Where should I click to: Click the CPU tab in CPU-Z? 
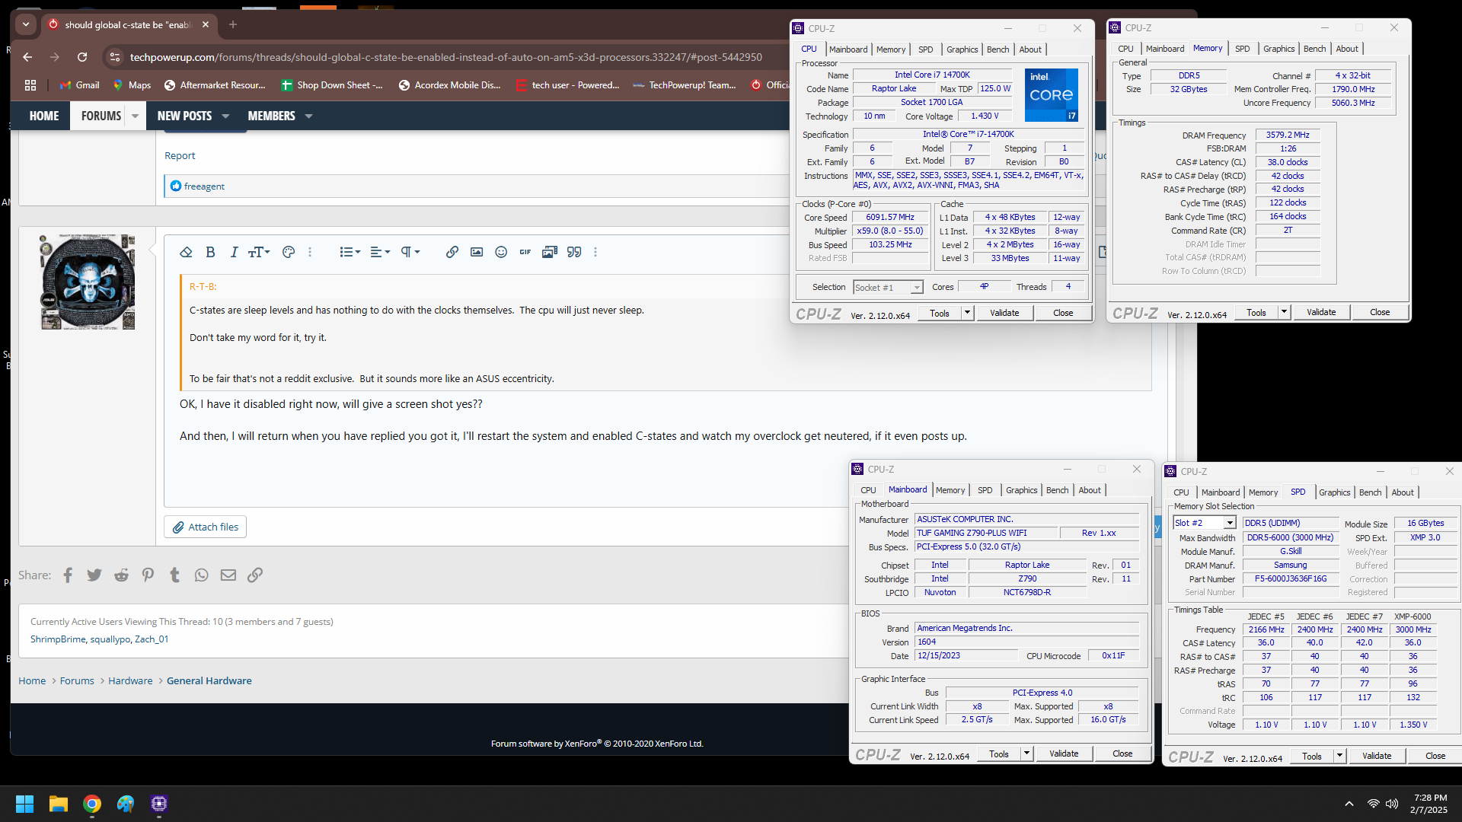click(x=809, y=49)
